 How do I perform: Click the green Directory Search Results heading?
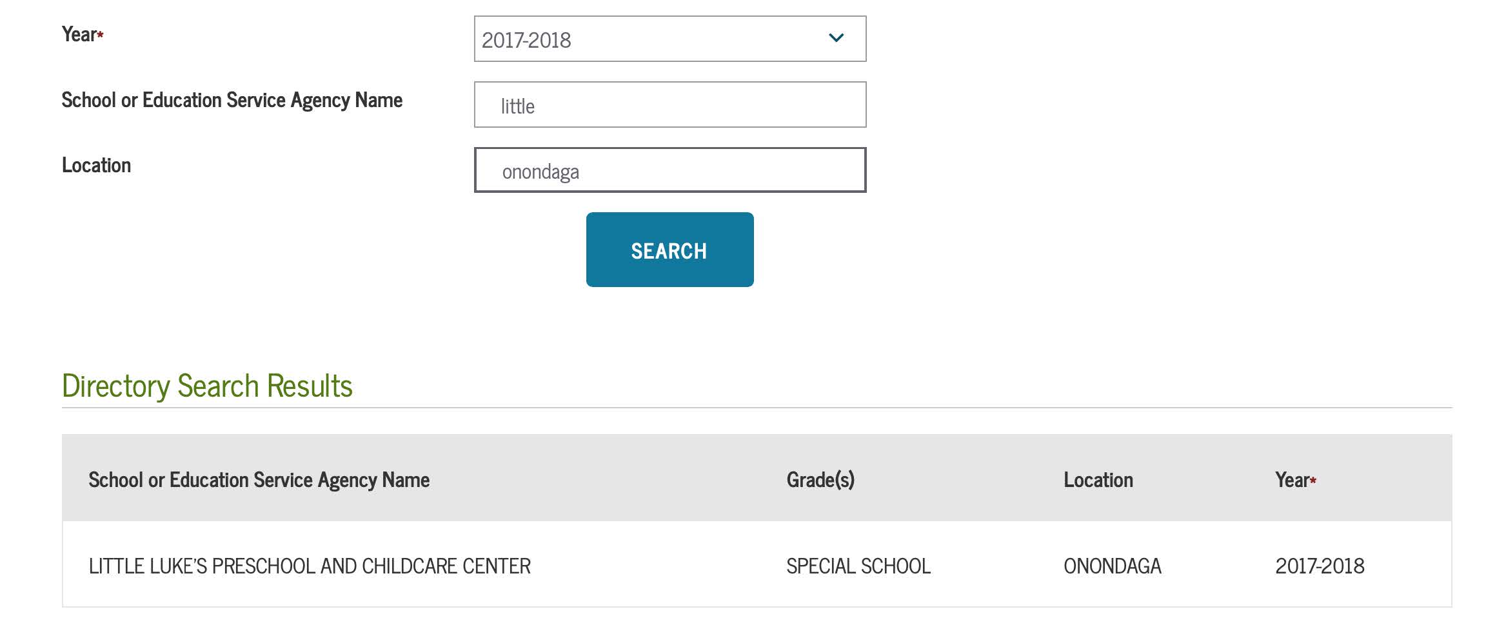(207, 386)
